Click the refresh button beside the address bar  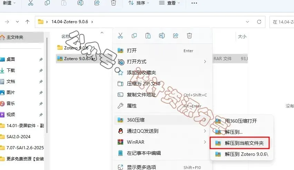pyautogui.click(x=259, y=22)
